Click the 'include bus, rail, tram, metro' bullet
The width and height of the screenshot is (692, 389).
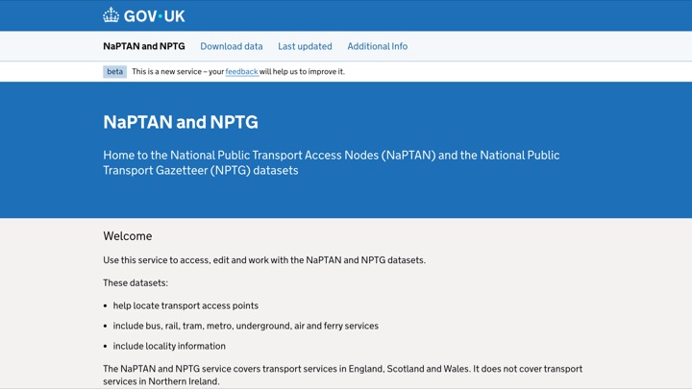pyautogui.click(x=246, y=326)
